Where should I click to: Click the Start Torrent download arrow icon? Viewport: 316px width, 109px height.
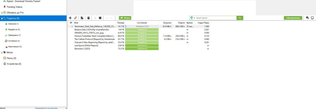coord(95,18)
